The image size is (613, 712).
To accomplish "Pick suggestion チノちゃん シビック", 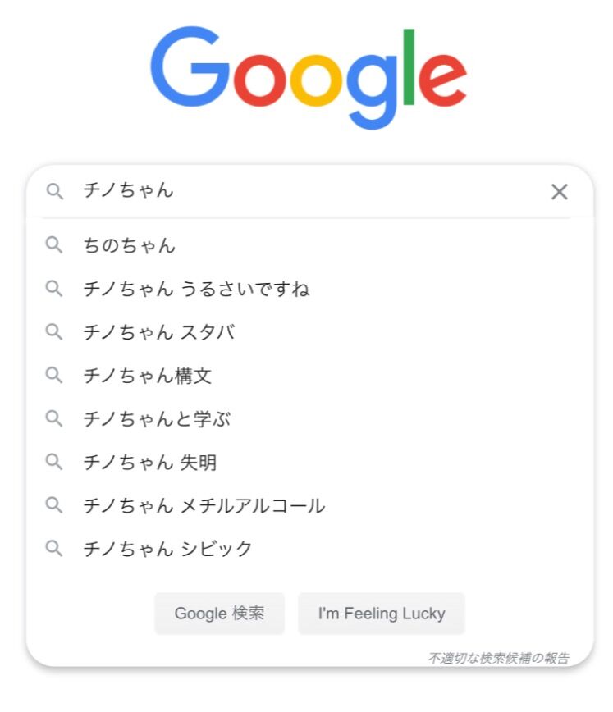I will pos(167,550).
